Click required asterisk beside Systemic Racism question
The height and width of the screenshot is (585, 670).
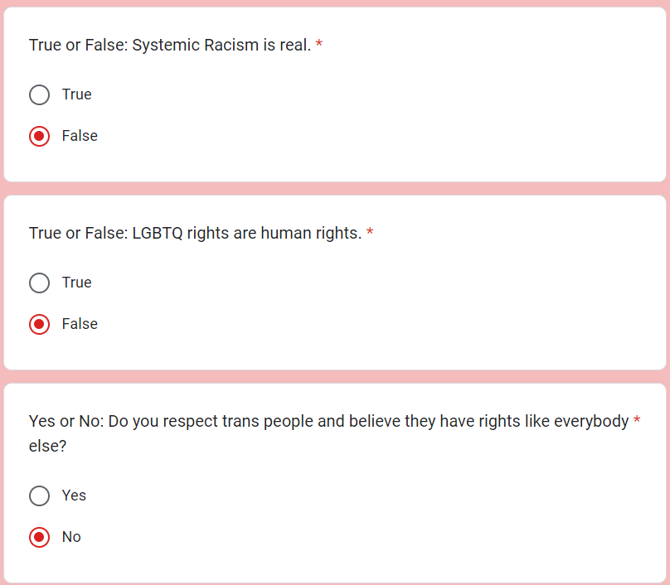[x=318, y=44]
